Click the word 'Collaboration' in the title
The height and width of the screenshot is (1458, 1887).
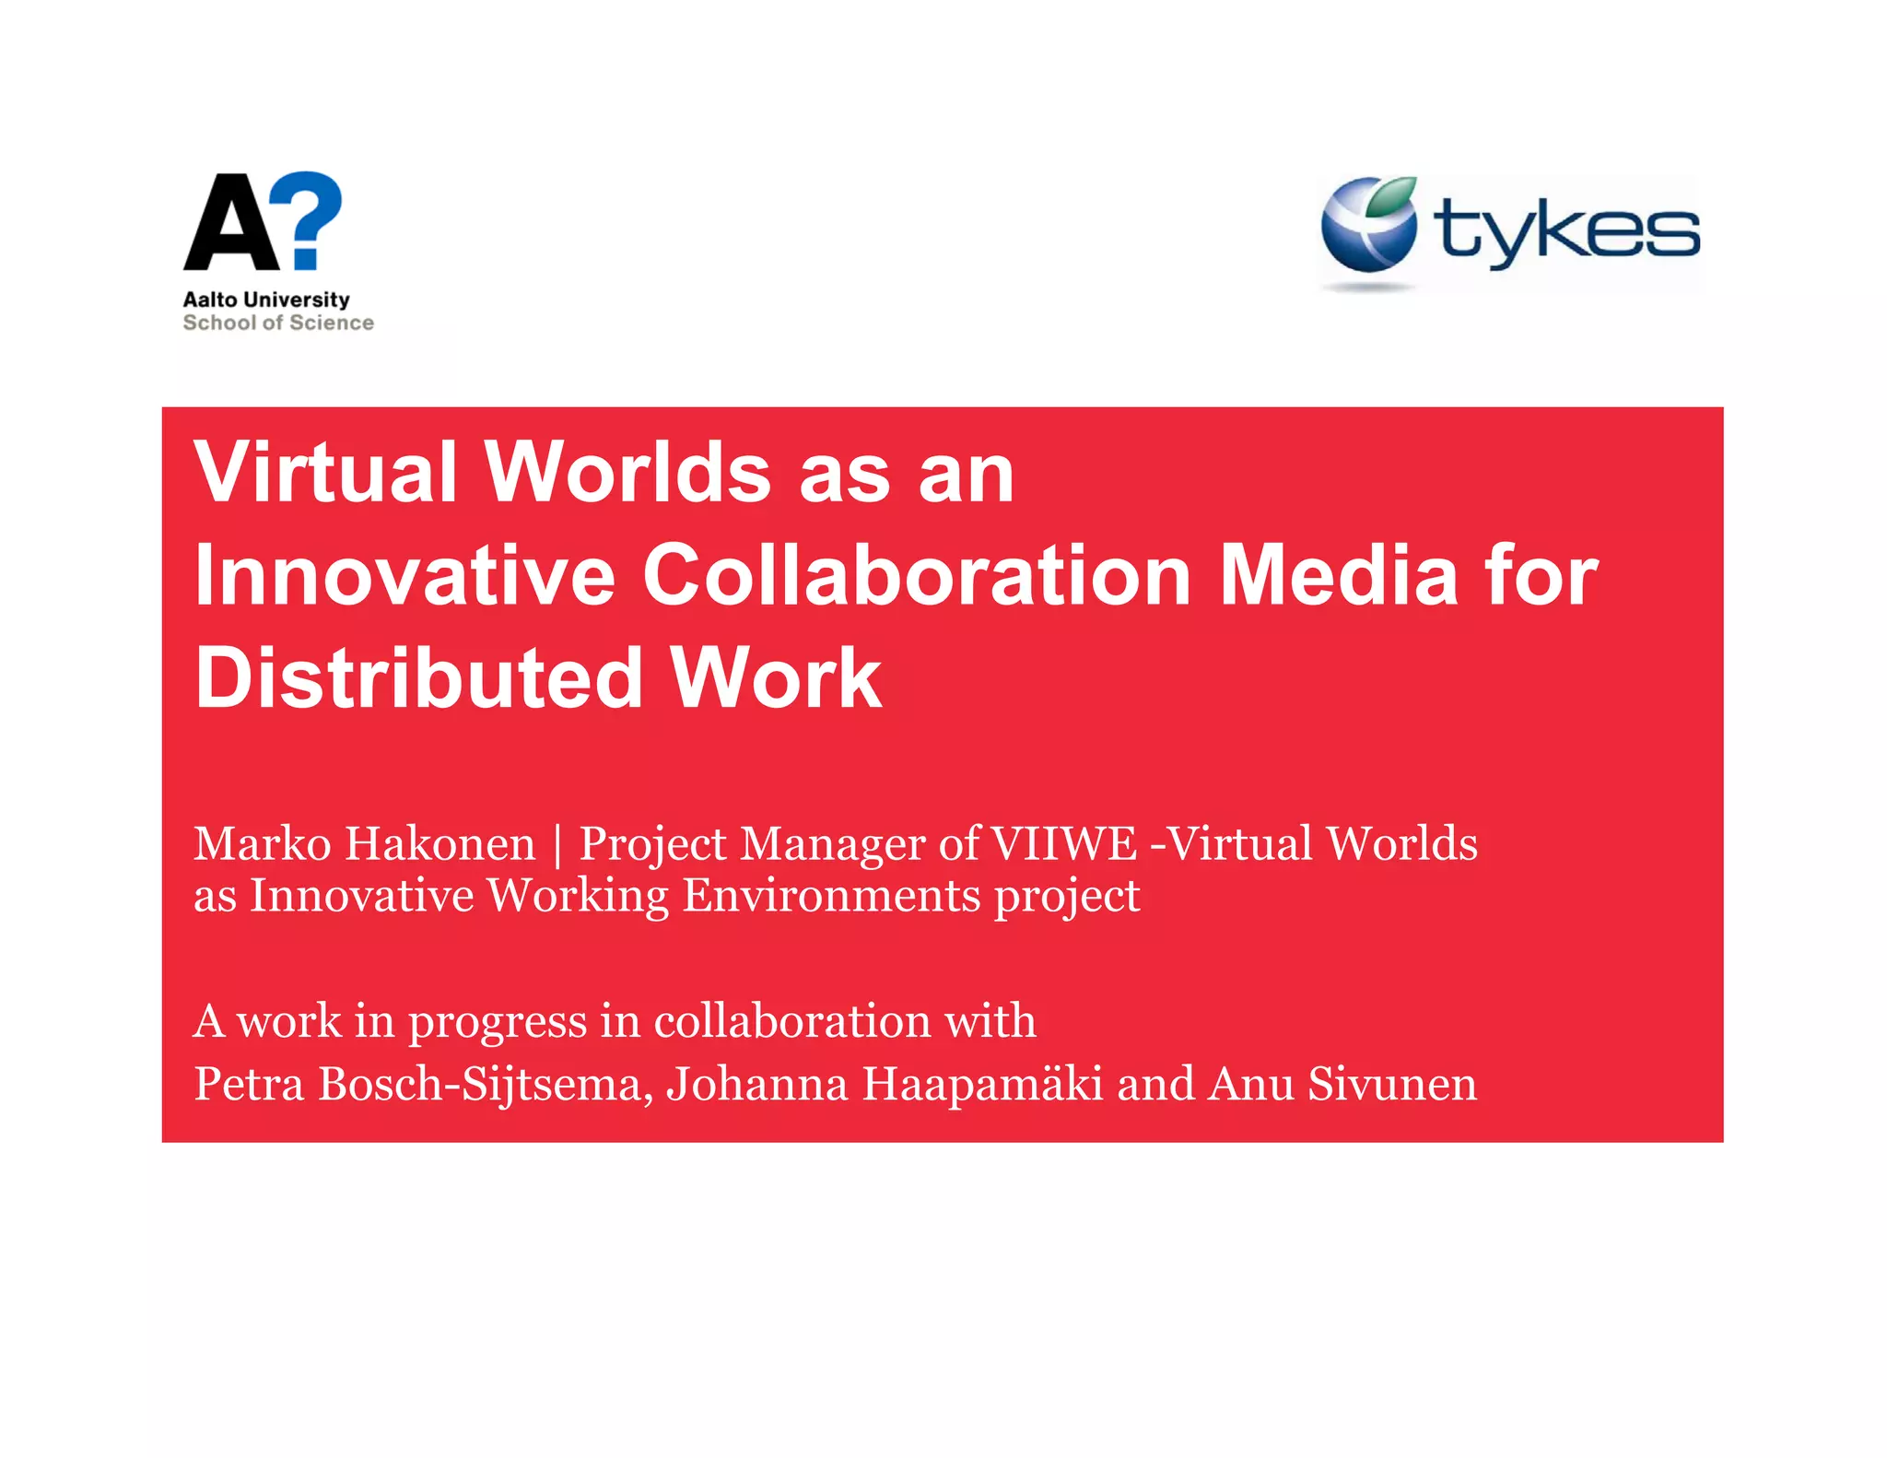[917, 575]
